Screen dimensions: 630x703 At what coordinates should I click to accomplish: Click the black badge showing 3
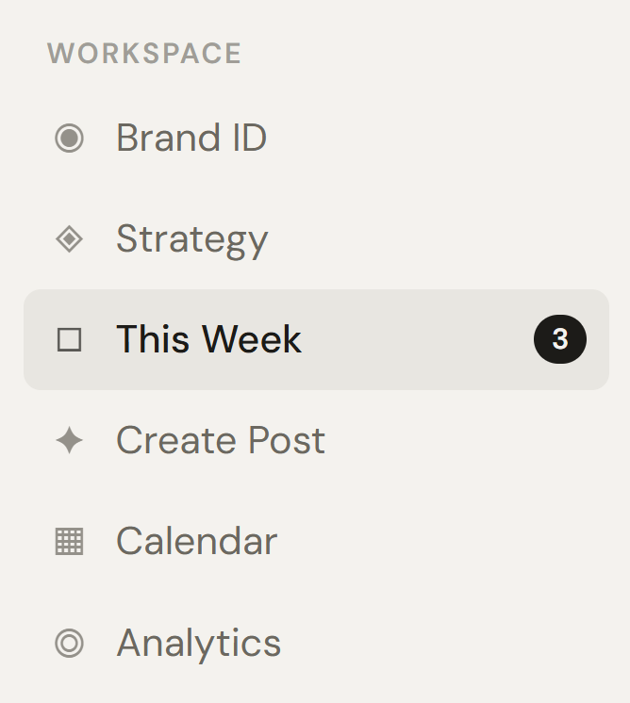(x=559, y=339)
